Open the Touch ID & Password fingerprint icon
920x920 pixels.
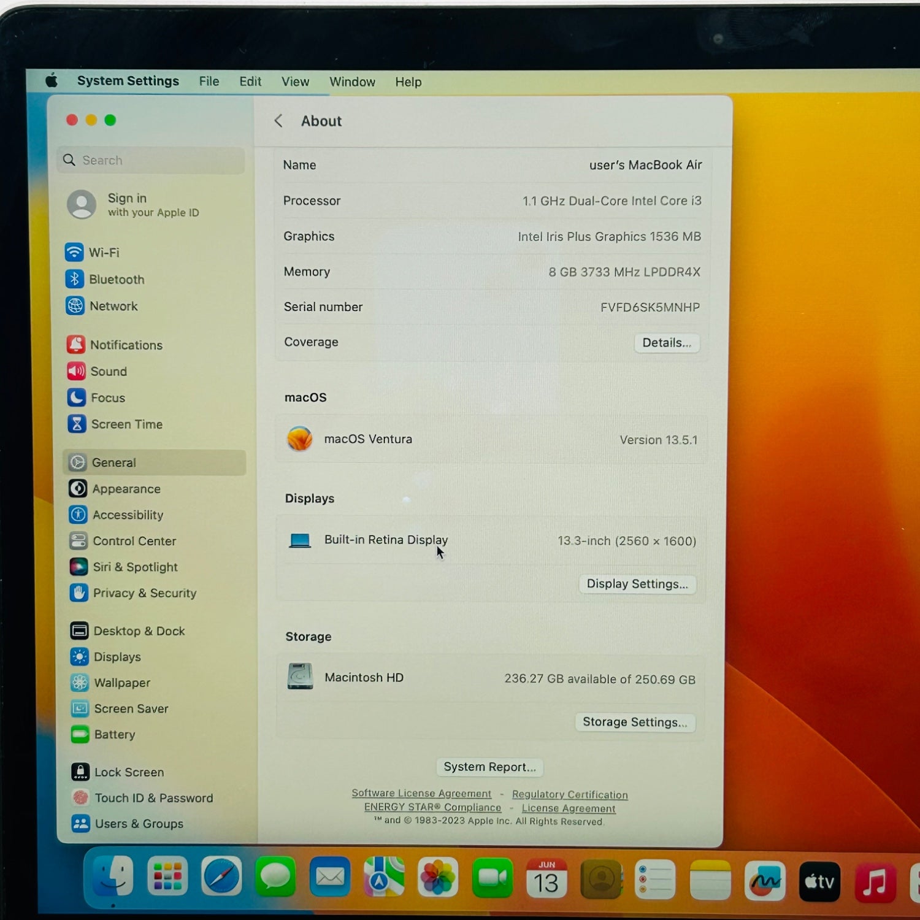coord(81,797)
